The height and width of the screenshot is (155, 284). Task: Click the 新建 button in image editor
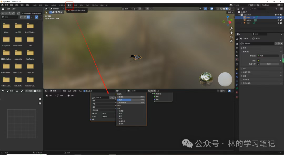(30, 91)
